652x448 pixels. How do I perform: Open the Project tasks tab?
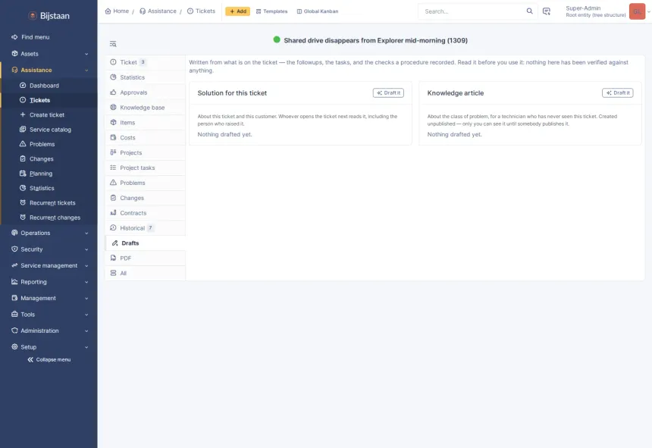point(145,168)
